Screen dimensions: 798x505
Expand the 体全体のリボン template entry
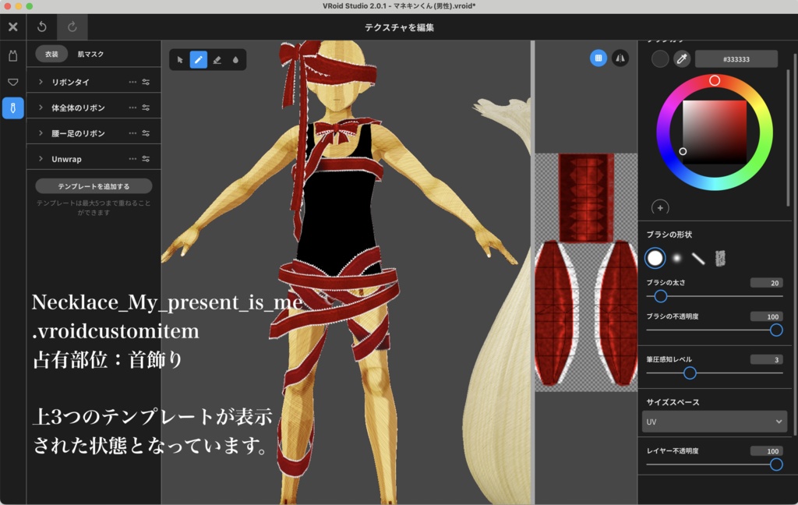coord(41,107)
